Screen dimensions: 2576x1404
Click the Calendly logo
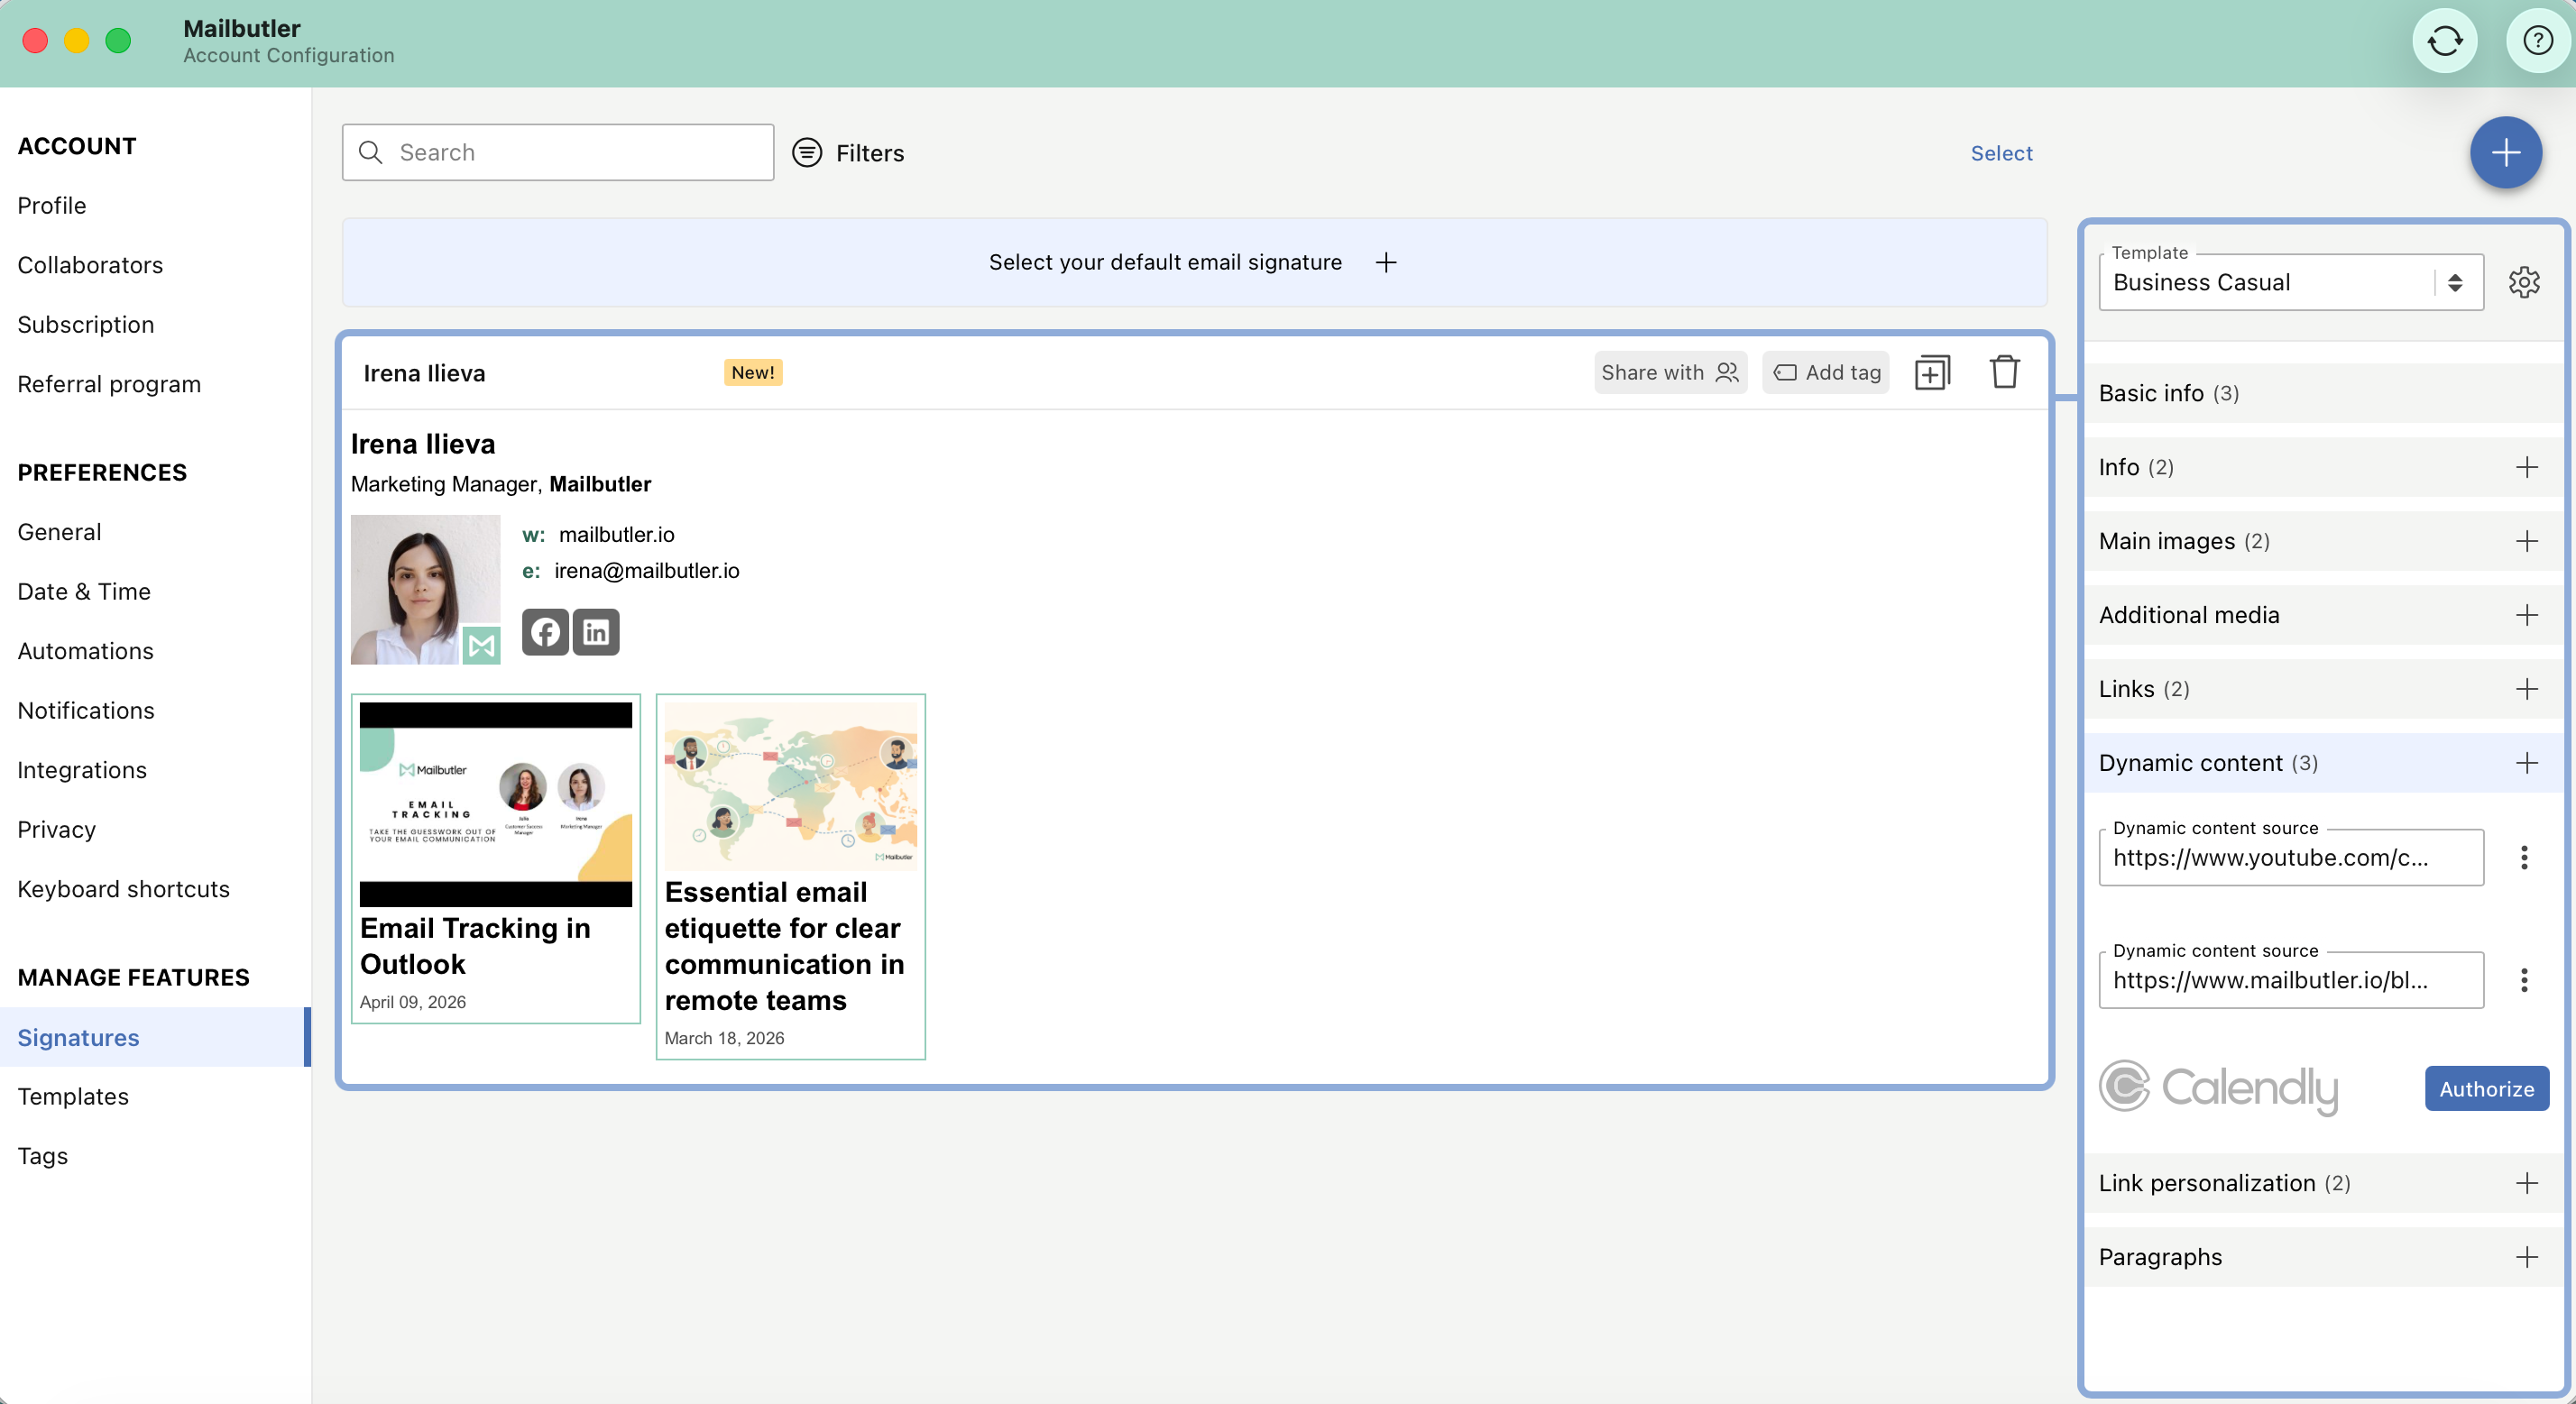click(2218, 1088)
